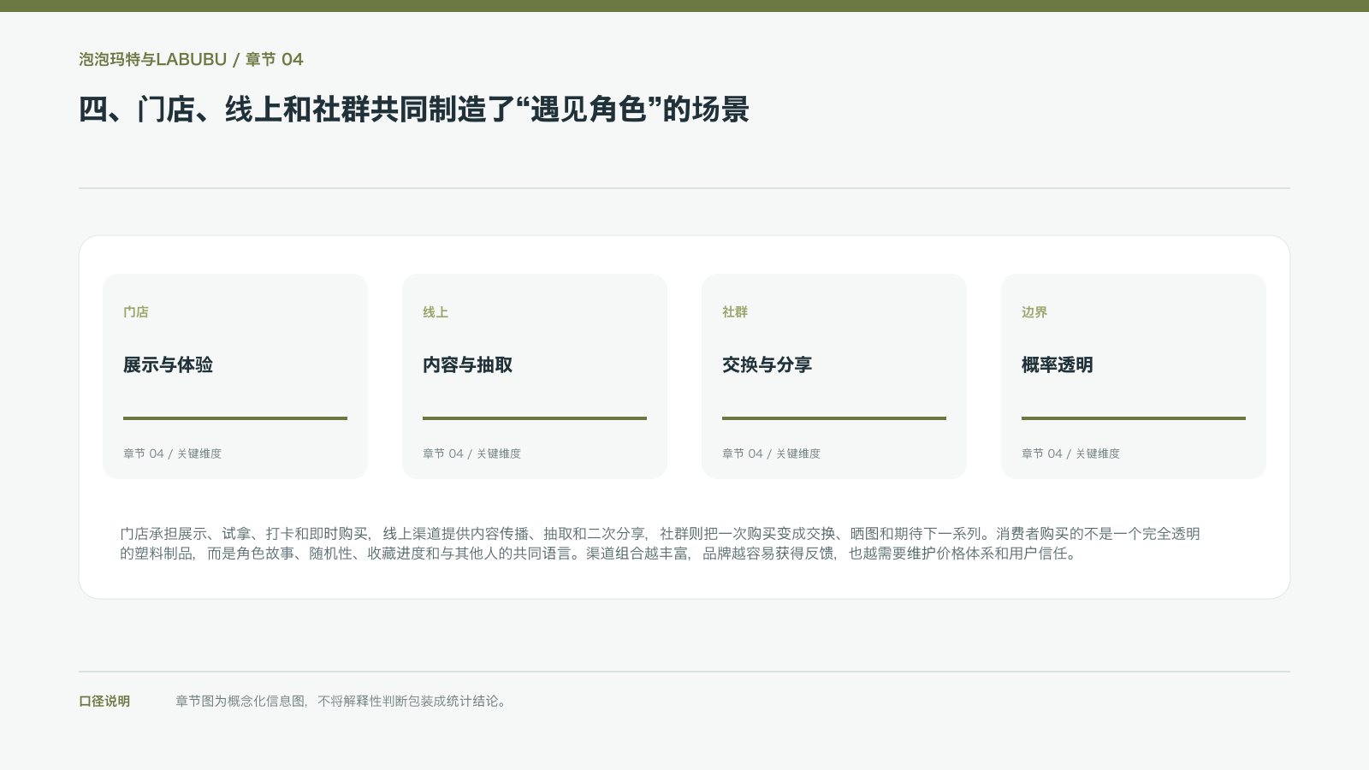The image size is (1369, 770).
Task: Click the '口径说明' footer label
Action: (104, 701)
